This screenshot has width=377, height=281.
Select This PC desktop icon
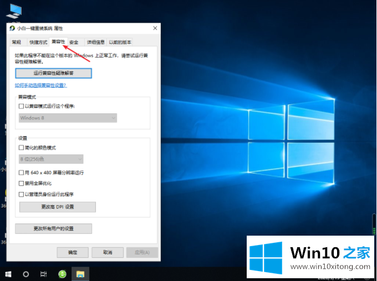click(x=14, y=11)
